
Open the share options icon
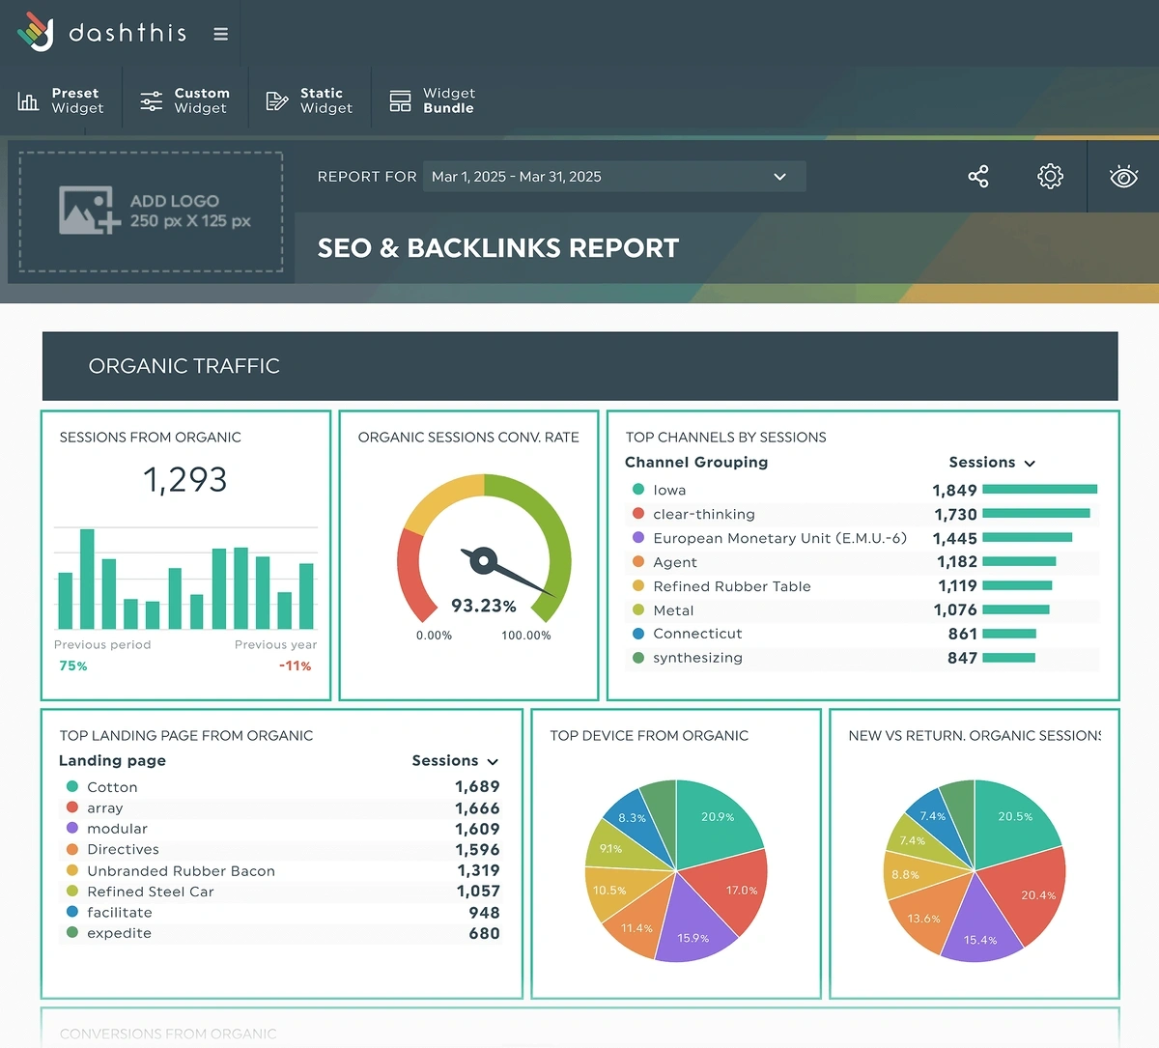(x=977, y=177)
